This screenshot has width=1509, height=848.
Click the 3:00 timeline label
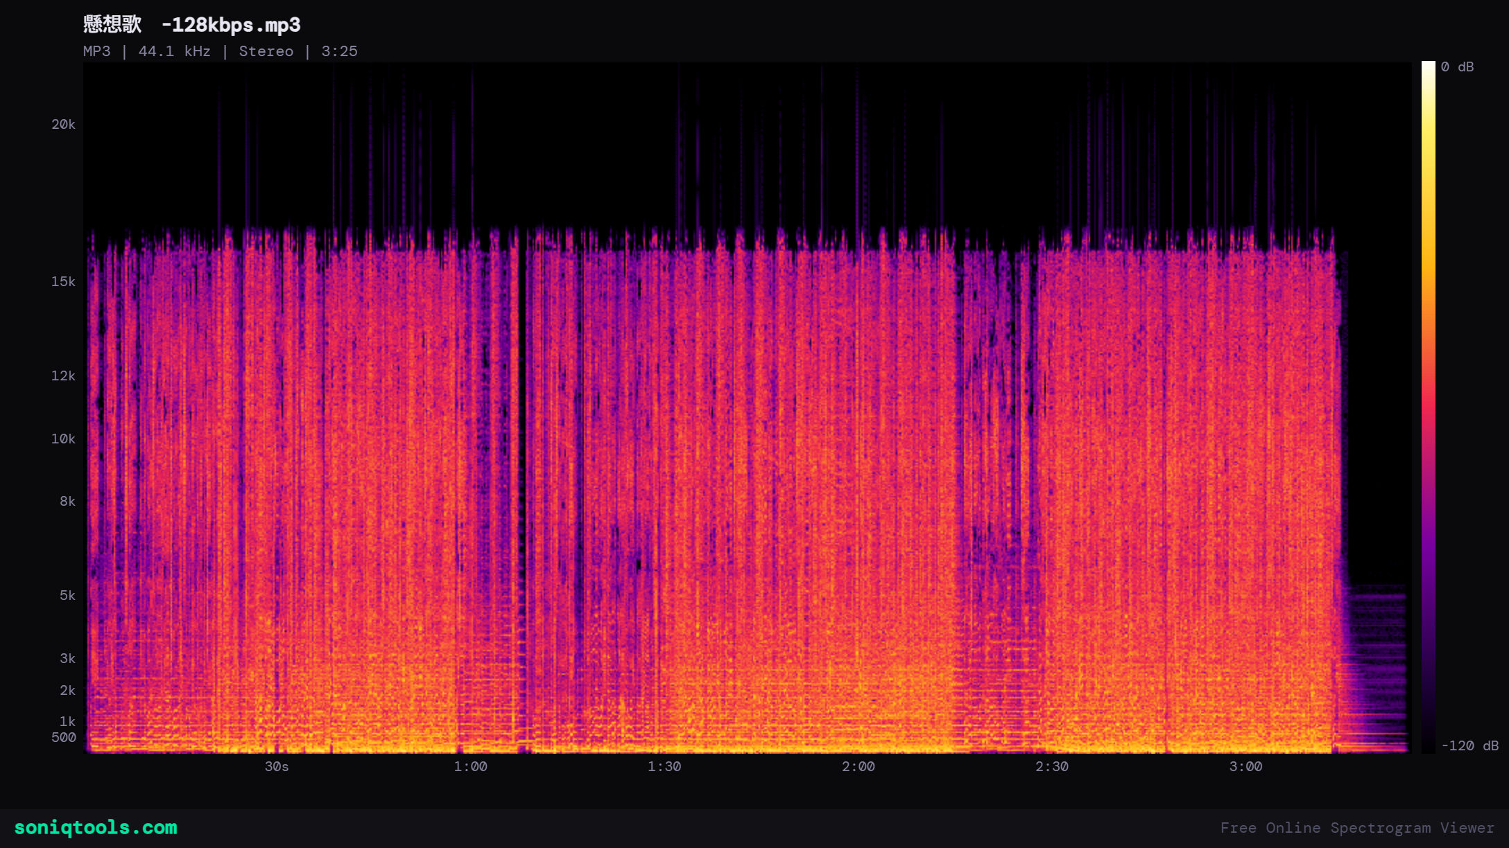[1246, 767]
